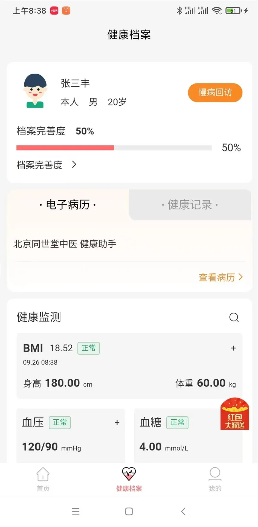Switch to the 健康记录 tab
This screenshot has width=258, height=527.
(x=190, y=205)
